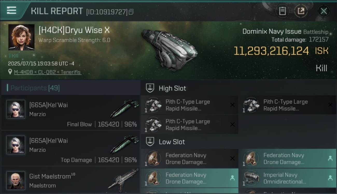Open first Kel'Wai Final Blow entry

[x=71, y=113]
